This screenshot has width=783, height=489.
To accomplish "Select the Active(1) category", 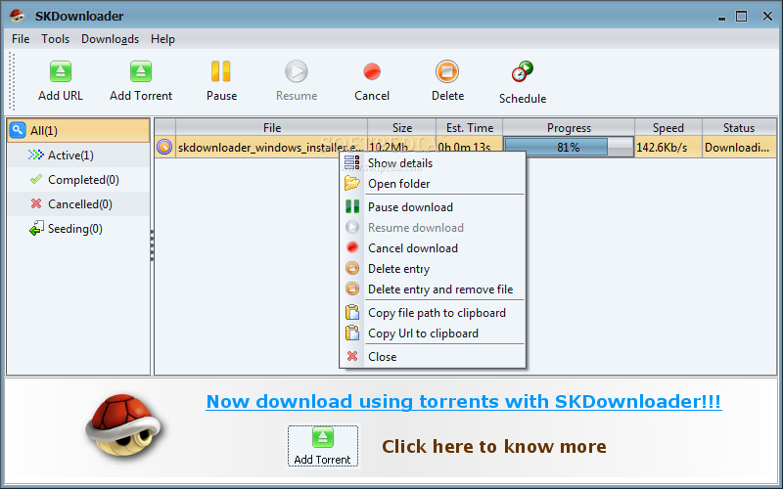I will pyautogui.click(x=78, y=156).
